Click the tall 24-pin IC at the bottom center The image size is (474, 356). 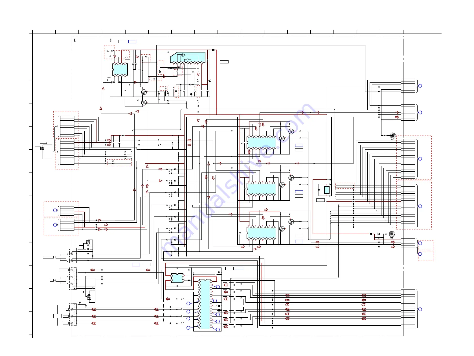(205, 304)
